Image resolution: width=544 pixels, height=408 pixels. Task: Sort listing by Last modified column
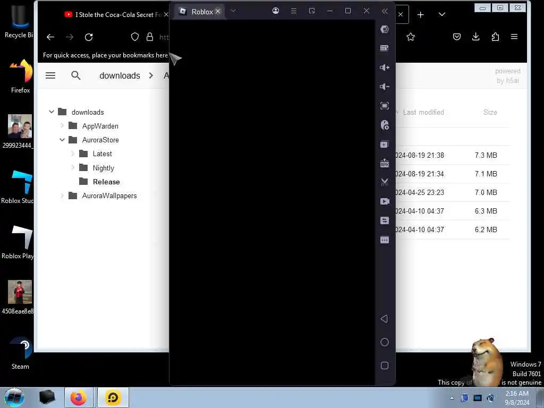point(423,112)
